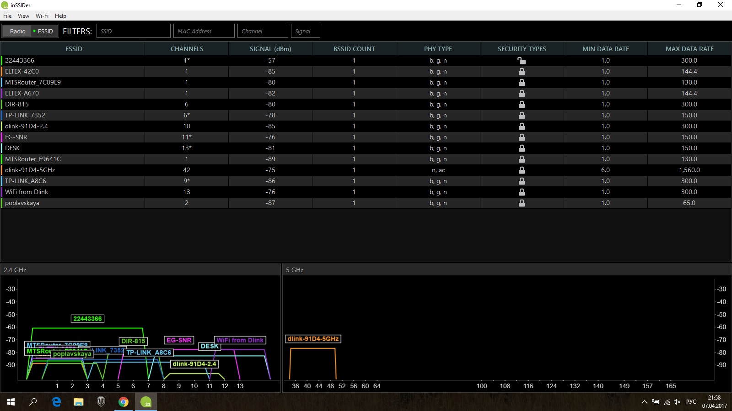Select the ELTEX-42C0 network row

coord(366,71)
